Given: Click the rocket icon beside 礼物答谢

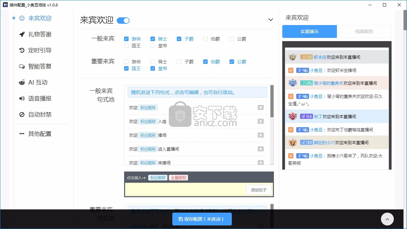Looking at the screenshot, I should (22, 34).
